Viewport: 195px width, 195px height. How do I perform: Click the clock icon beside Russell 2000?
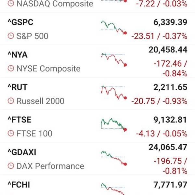[x=11, y=101]
